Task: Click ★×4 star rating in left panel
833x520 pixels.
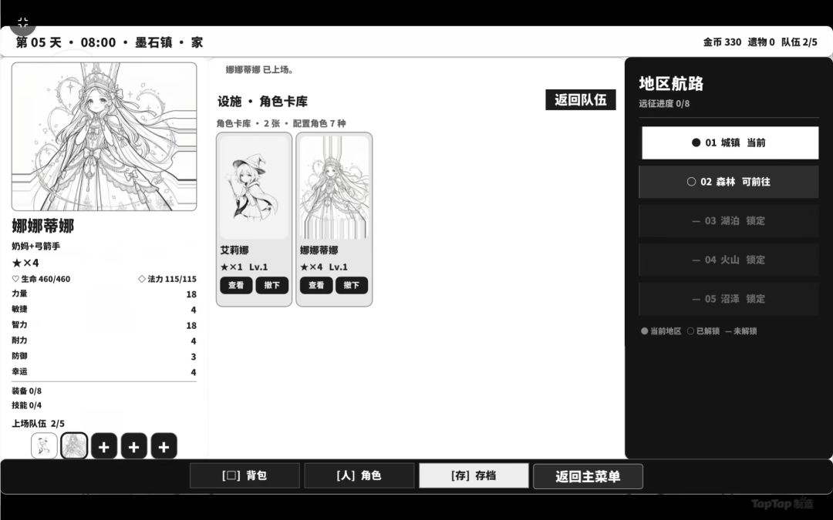Action: click(25, 263)
